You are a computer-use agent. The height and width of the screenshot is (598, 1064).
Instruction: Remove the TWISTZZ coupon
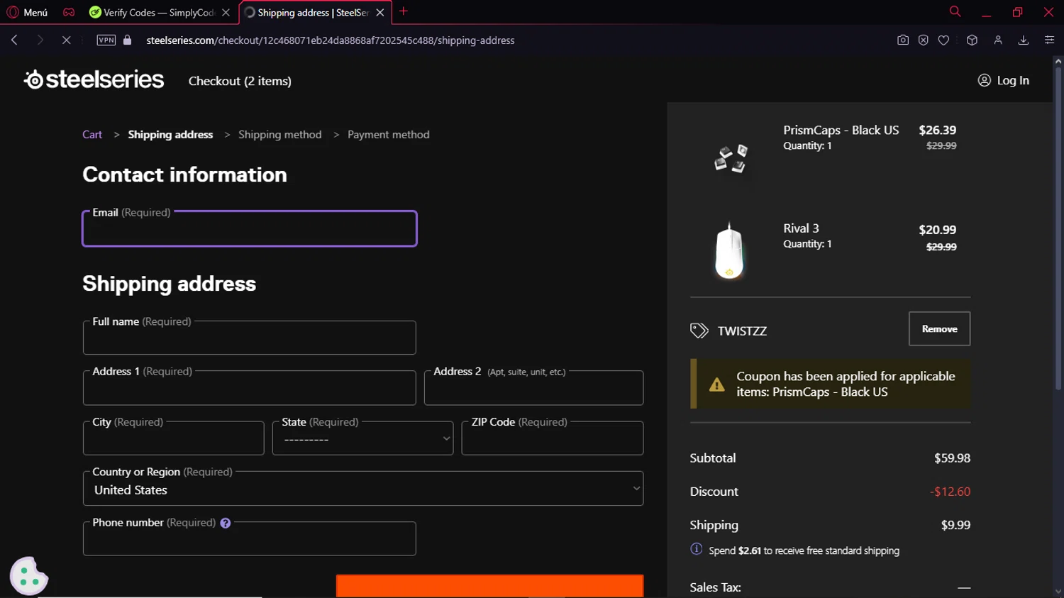coord(939,329)
